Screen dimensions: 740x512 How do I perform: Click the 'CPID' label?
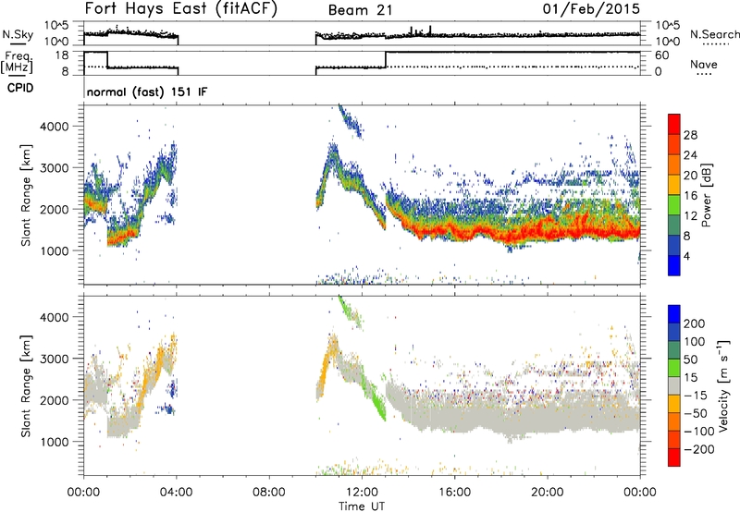click(20, 88)
